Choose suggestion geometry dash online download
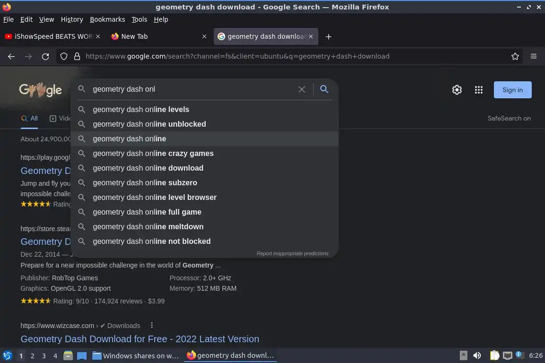This screenshot has height=363, width=545. [204, 168]
